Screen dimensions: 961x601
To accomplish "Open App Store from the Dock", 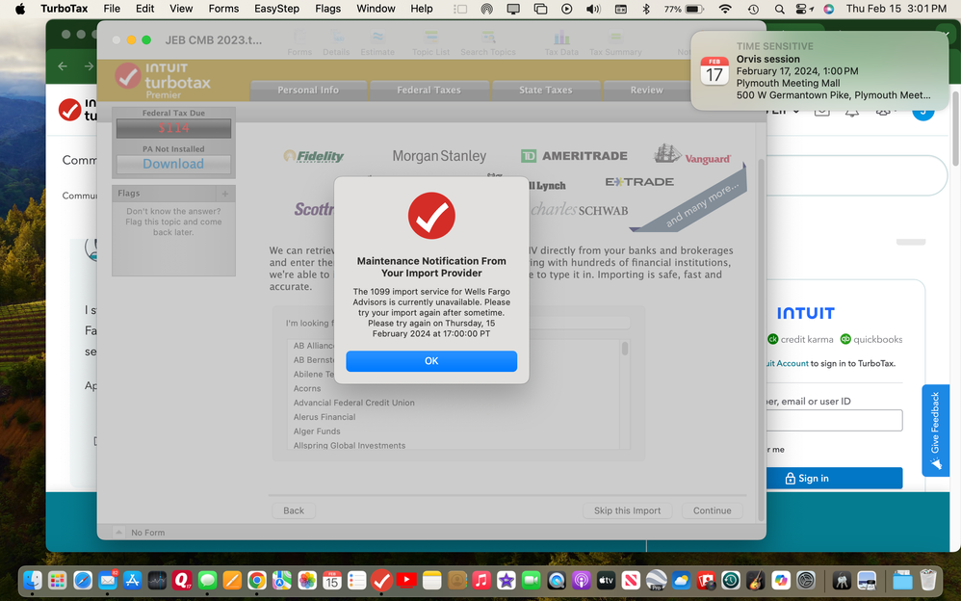I will pos(132,580).
